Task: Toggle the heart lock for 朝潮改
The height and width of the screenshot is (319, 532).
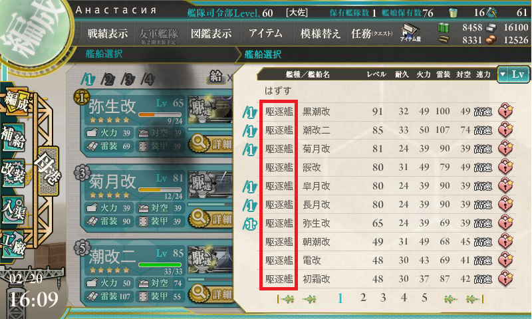Action: [x=505, y=242]
